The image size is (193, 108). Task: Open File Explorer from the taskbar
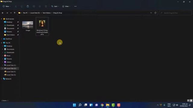(x=108, y=105)
